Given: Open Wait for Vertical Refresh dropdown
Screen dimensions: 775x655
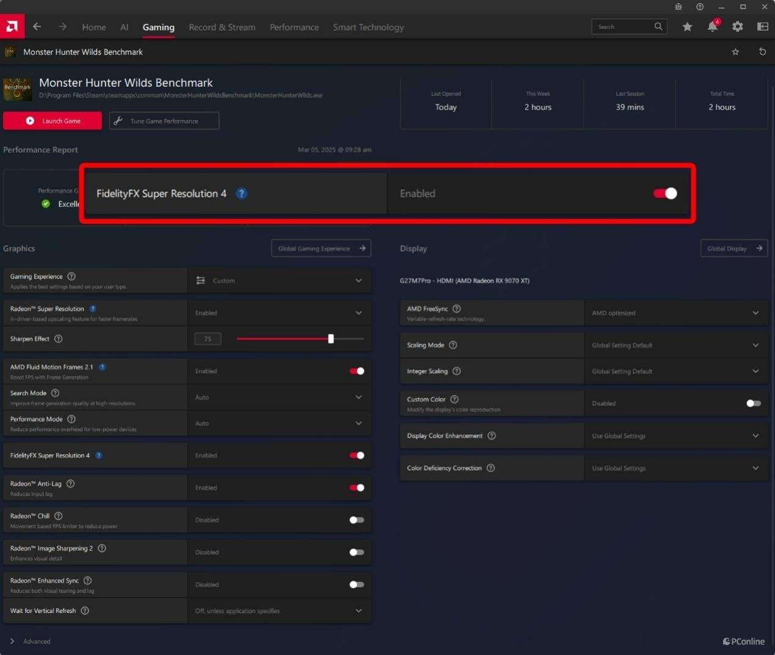Looking at the screenshot, I should click(279, 611).
